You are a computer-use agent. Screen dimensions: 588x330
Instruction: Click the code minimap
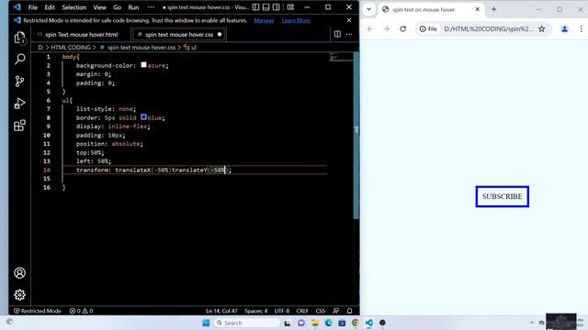(x=341, y=57)
